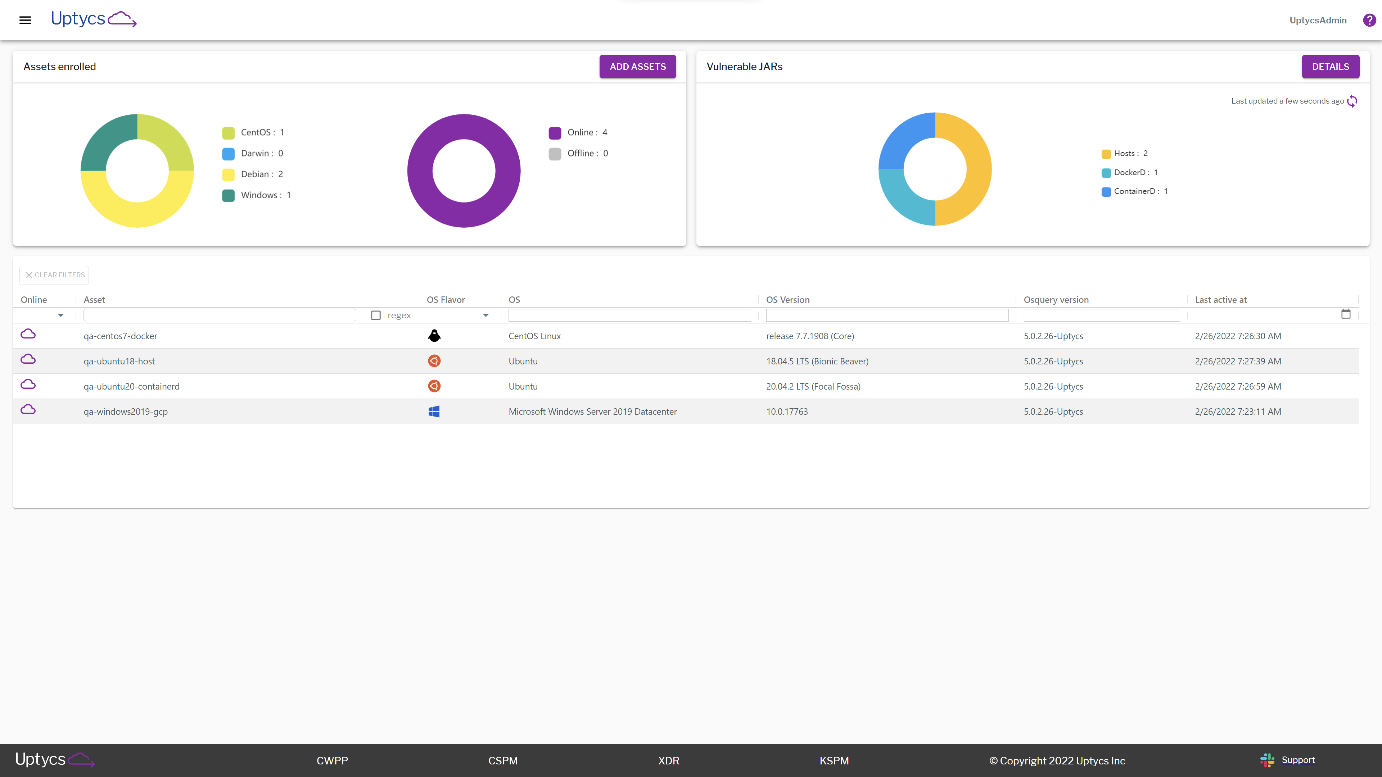Click the DETAILS button

pyautogui.click(x=1330, y=67)
